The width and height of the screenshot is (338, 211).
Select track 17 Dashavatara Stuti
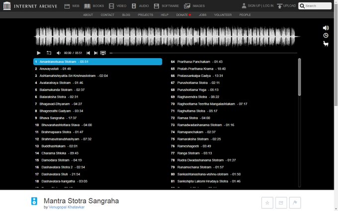(97, 174)
